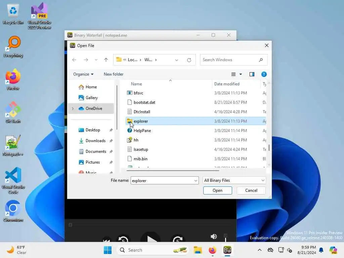Open the Everything search desktop icon
Viewport: 344px width, 258px height.
click(13, 47)
